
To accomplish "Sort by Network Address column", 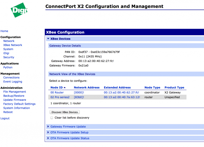I will pos(87,87).
